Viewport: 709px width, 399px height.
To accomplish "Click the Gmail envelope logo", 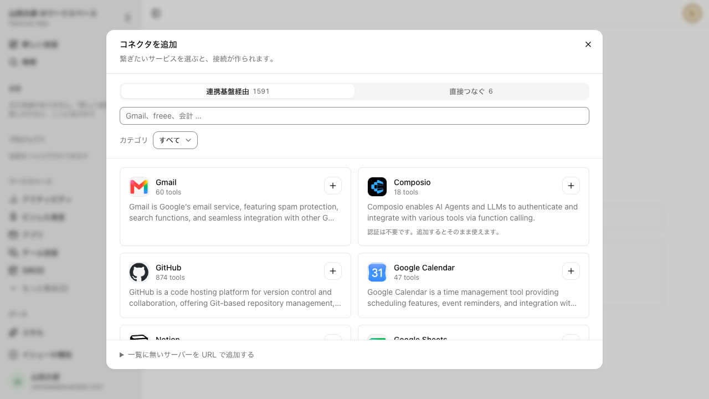I will pyautogui.click(x=139, y=187).
